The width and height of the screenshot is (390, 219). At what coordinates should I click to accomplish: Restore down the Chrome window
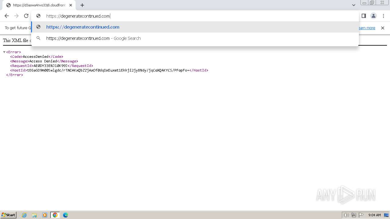pos(372,3)
